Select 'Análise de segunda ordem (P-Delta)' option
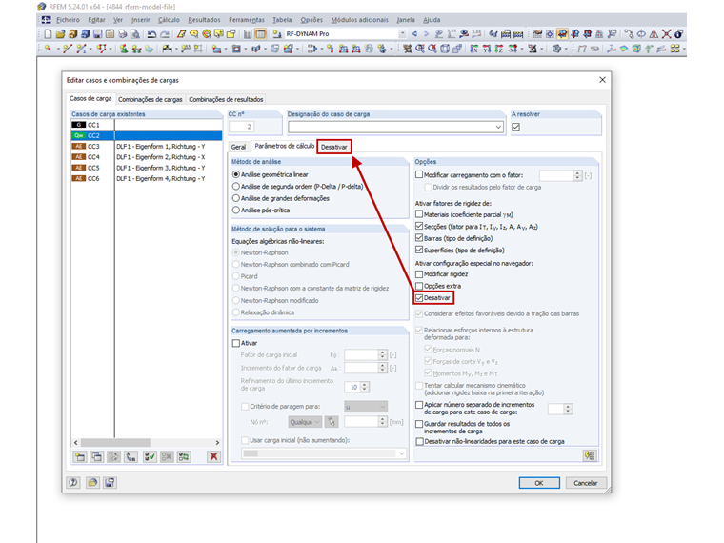The image size is (724, 543). [x=236, y=187]
